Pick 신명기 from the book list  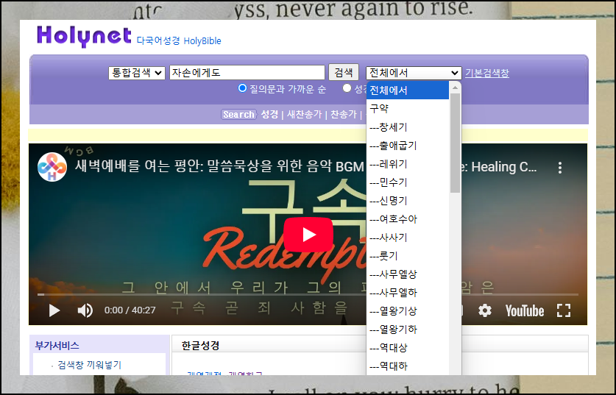[x=408, y=201]
